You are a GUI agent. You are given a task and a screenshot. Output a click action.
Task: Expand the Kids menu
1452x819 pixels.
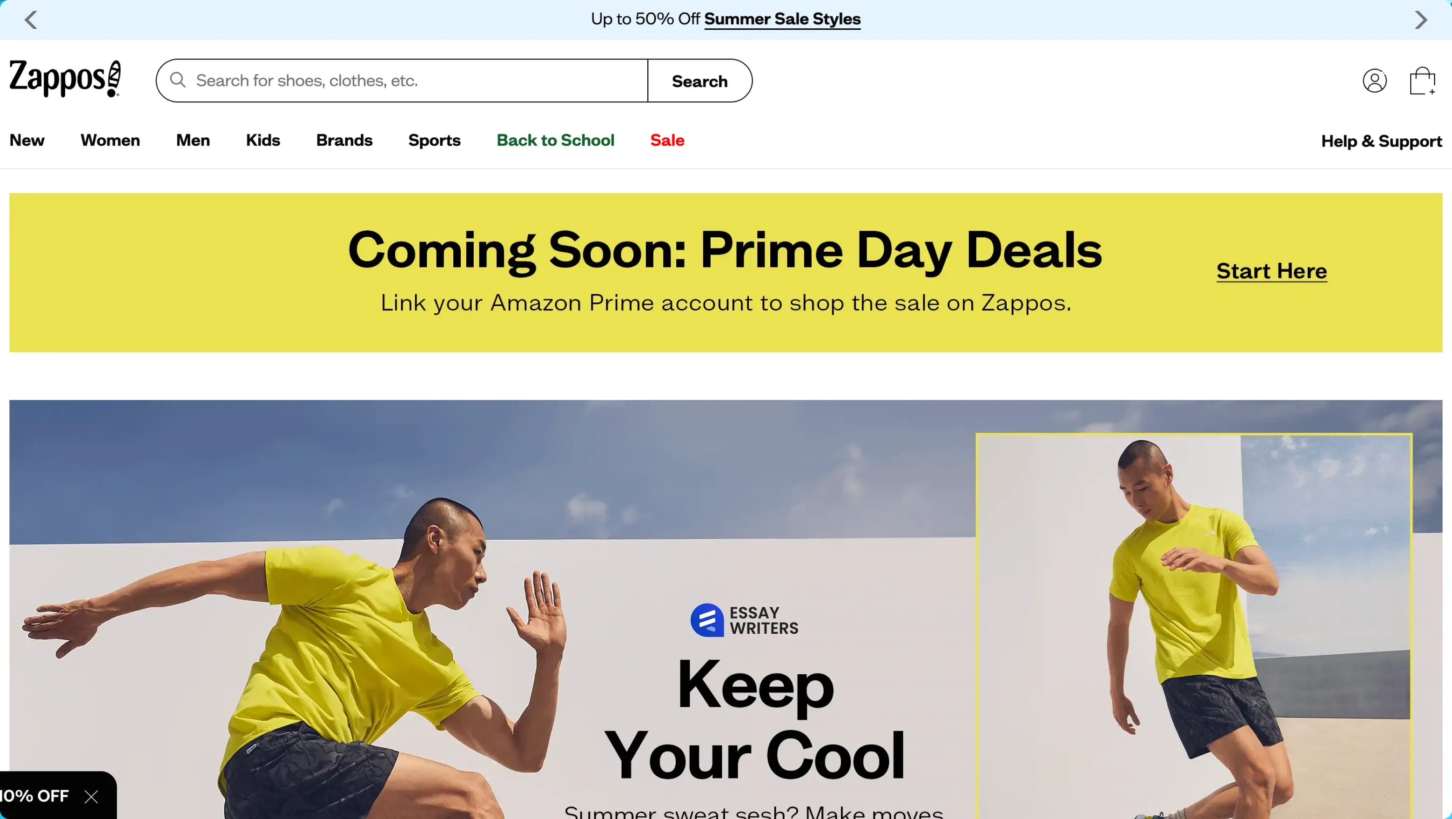tap(262, 141)
